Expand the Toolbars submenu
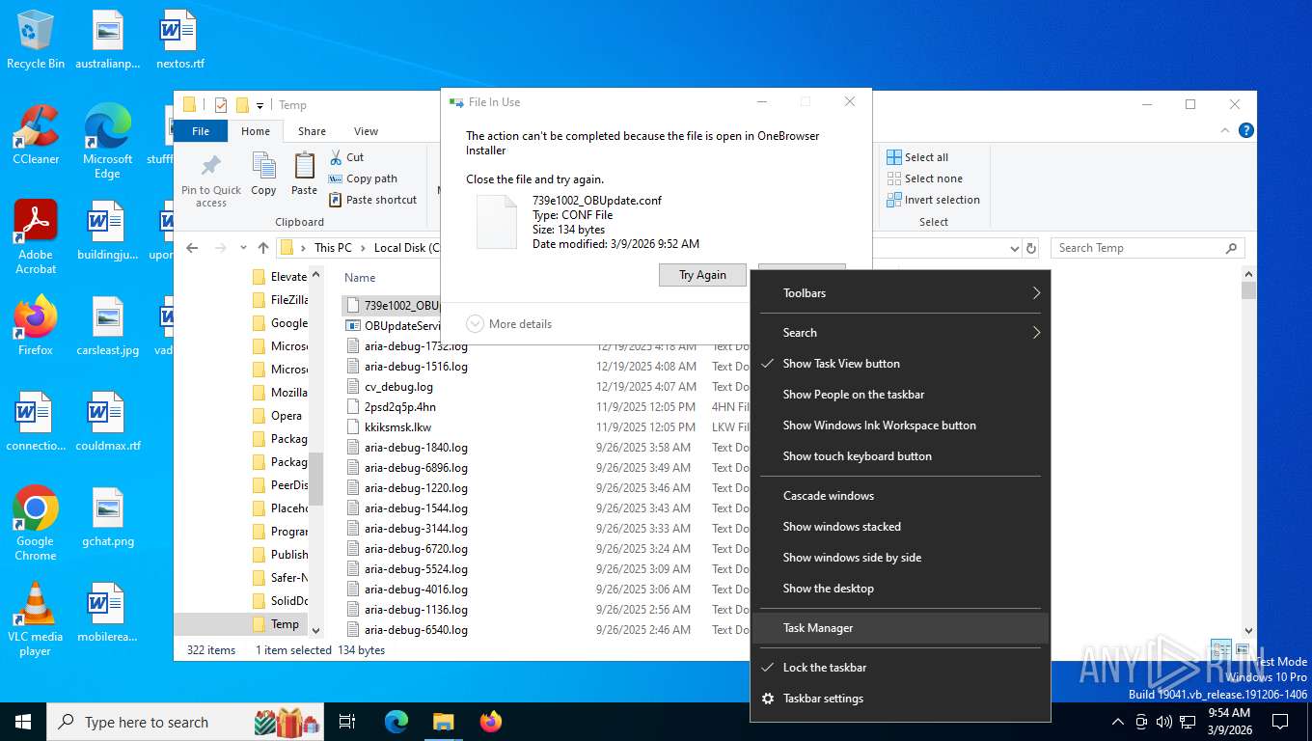This screenshot has height=741, width=1312. point(900,293)
